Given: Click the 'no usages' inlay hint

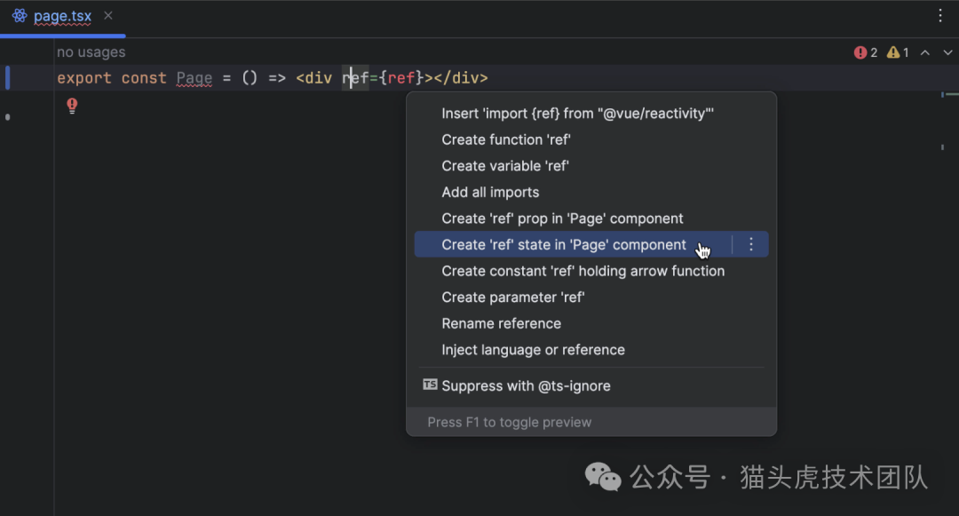Looking at the screenshot, I should coord(91,52).
